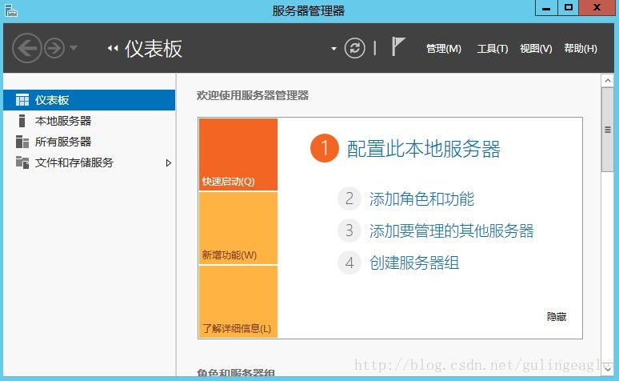The width and height of the screenshot is (619, 381).
Task: Select the 快速启动(Q) tile
Action: coord(238,154)
